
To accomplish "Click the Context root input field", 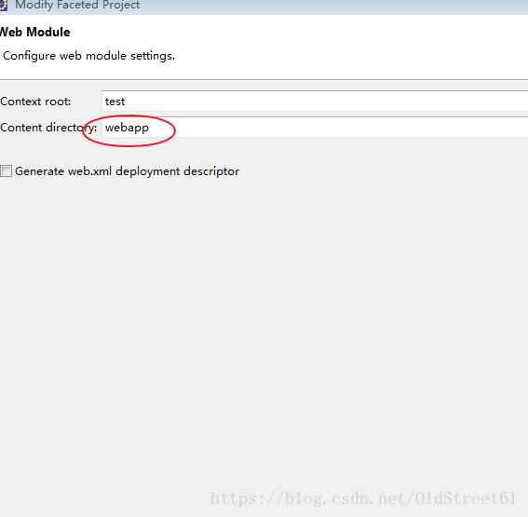I will click(315, 101).
